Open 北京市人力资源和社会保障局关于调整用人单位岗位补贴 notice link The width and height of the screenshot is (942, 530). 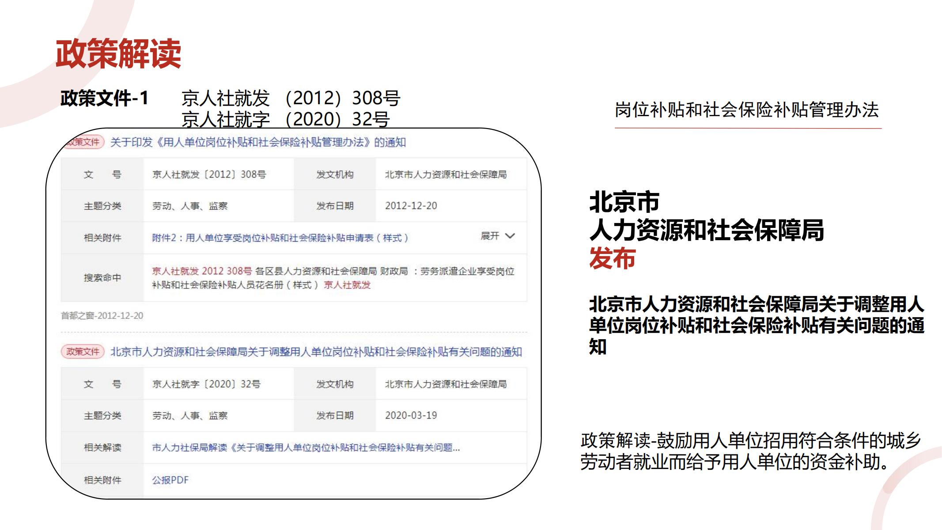[316, 352]
